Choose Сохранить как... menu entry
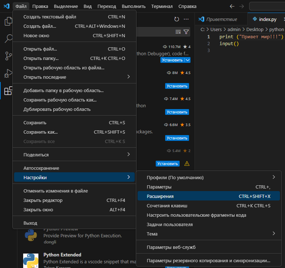This screenshot has height=268, width=285. [x=74, y=132]
